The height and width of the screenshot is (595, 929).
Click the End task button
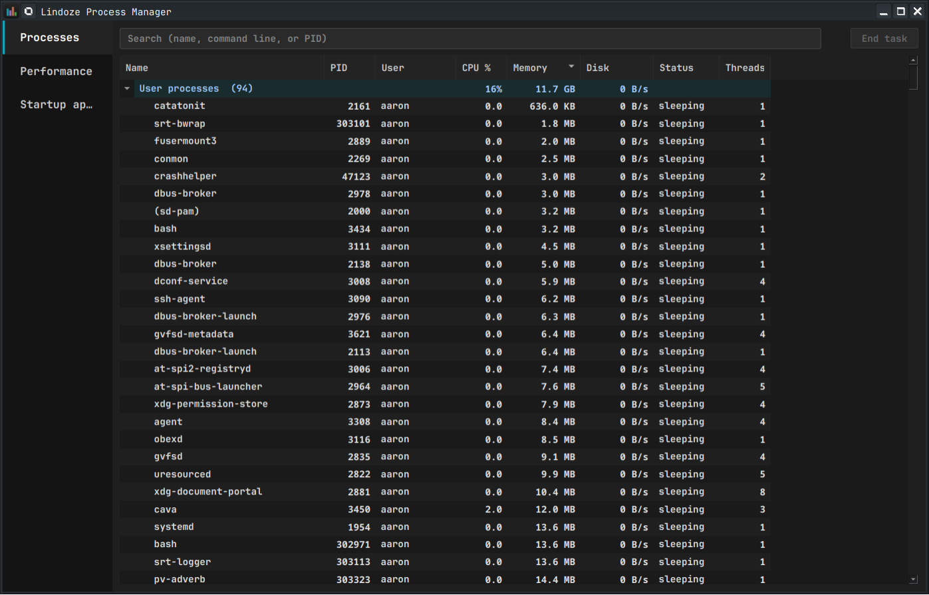coord(884,39)
